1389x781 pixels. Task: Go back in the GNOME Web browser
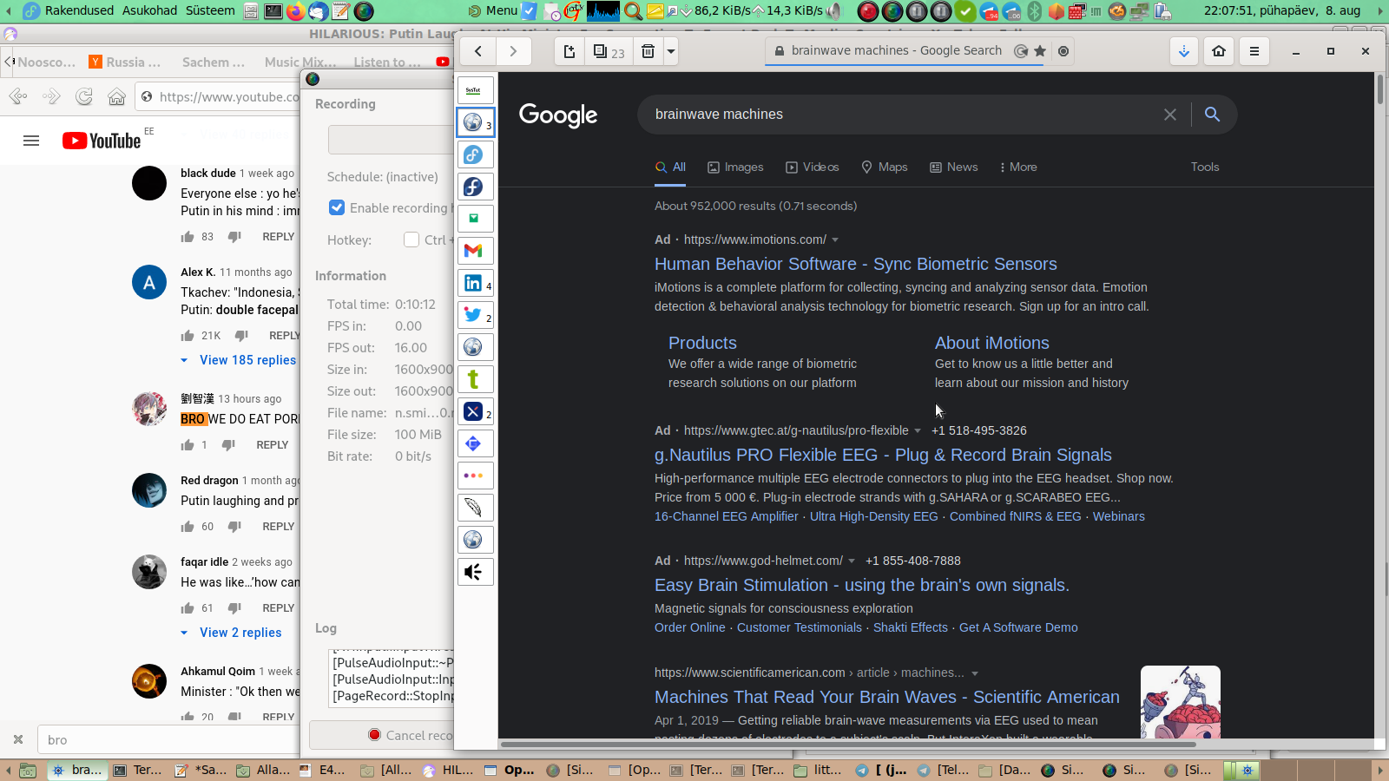tap(478, 51)
